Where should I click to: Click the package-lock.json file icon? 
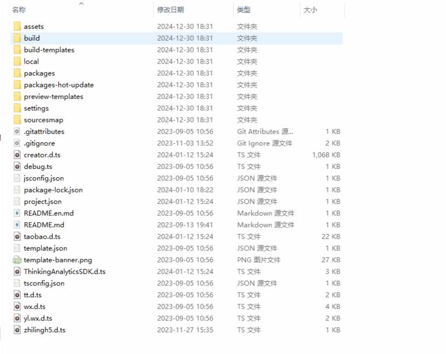pos(17,190)
